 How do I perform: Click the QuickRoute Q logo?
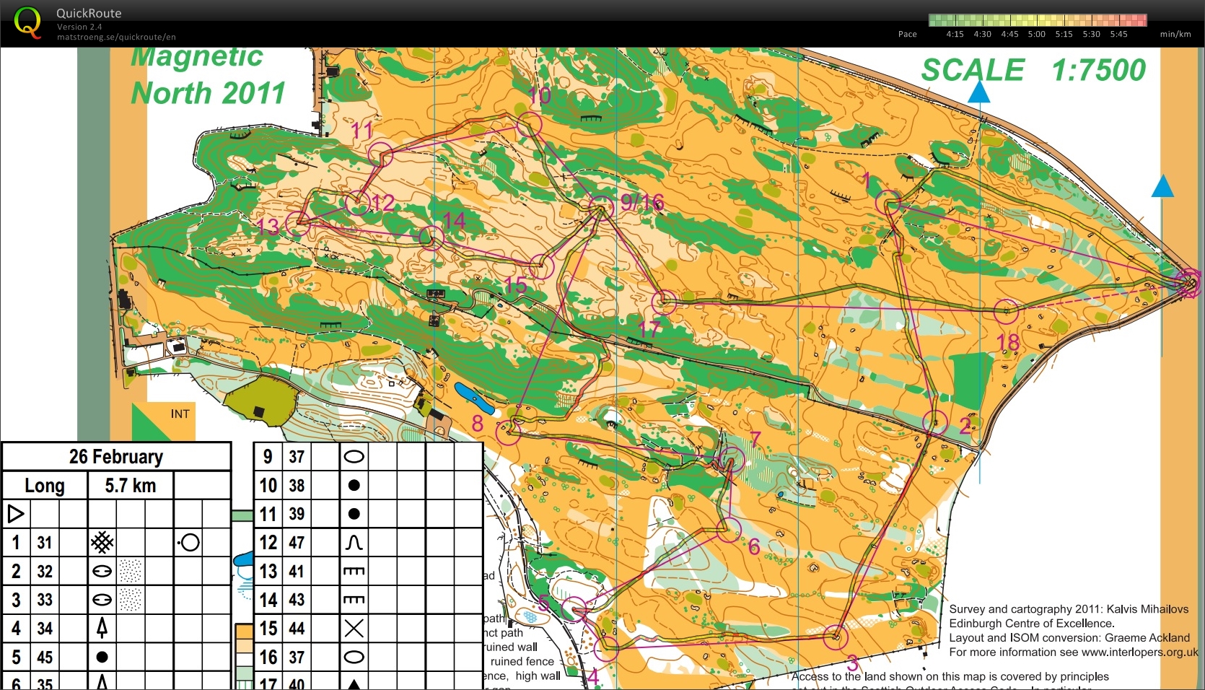27,22
